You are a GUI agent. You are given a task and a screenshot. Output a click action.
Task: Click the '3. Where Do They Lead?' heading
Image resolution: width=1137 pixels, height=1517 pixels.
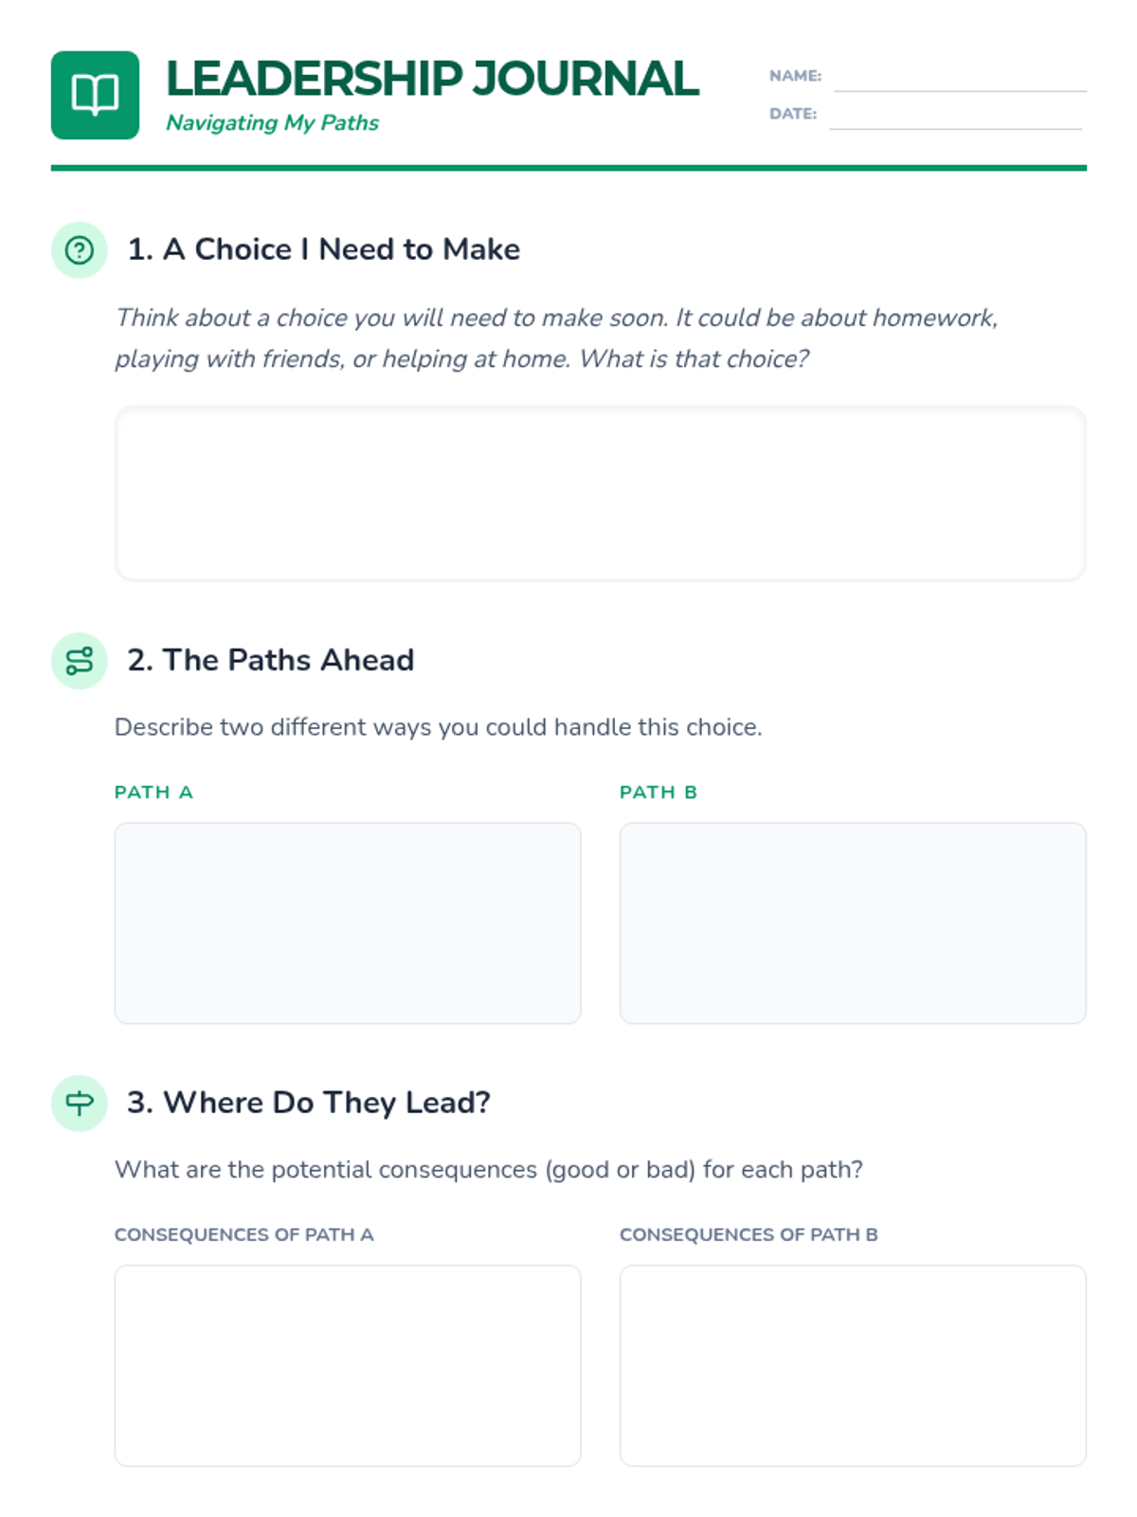click(x=309, y=1103)
